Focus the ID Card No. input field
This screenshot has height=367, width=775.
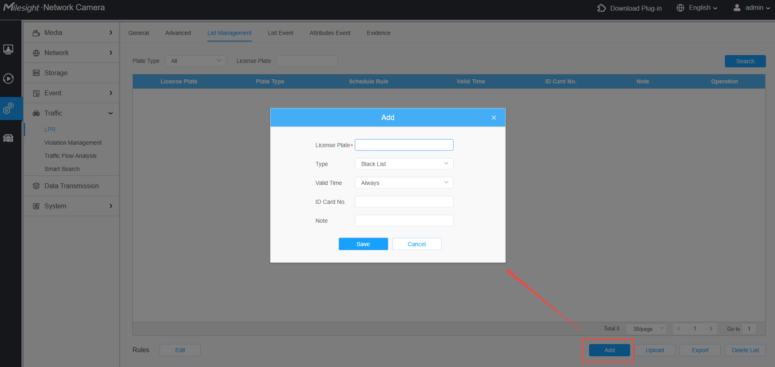point(404,202)
